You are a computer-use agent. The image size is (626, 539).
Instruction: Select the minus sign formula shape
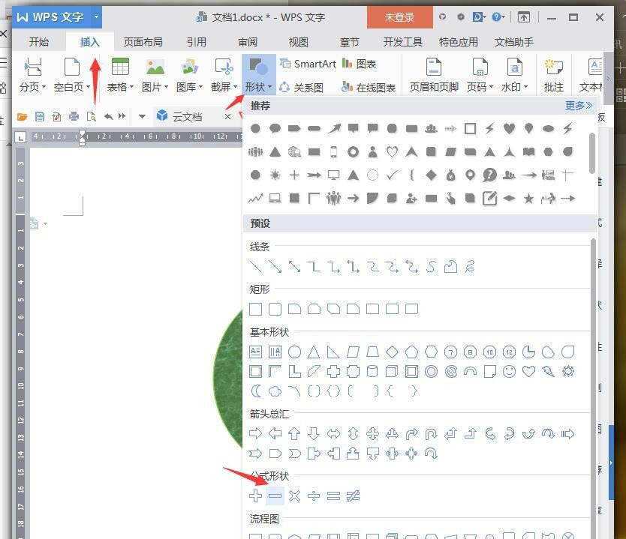[x=275, y=496]
